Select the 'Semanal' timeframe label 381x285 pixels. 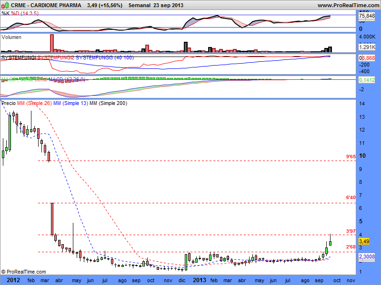[x=140, y=5]
